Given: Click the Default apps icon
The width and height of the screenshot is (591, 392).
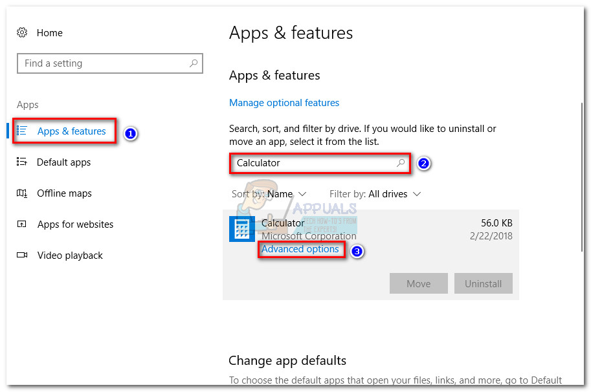Looking at the screenshot, I should click(x=22, y=162).
